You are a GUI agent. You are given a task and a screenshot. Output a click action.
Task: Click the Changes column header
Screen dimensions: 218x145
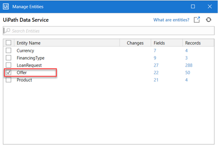[135, 43]
